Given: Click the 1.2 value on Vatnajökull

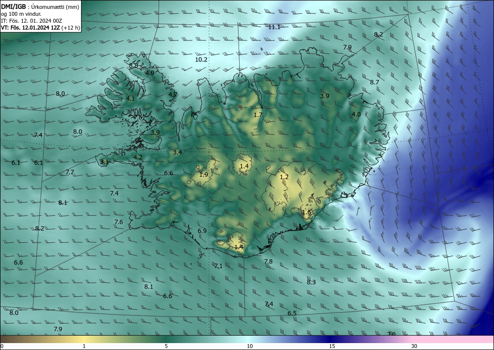Looking at the screenshot, I should point(284,177).
